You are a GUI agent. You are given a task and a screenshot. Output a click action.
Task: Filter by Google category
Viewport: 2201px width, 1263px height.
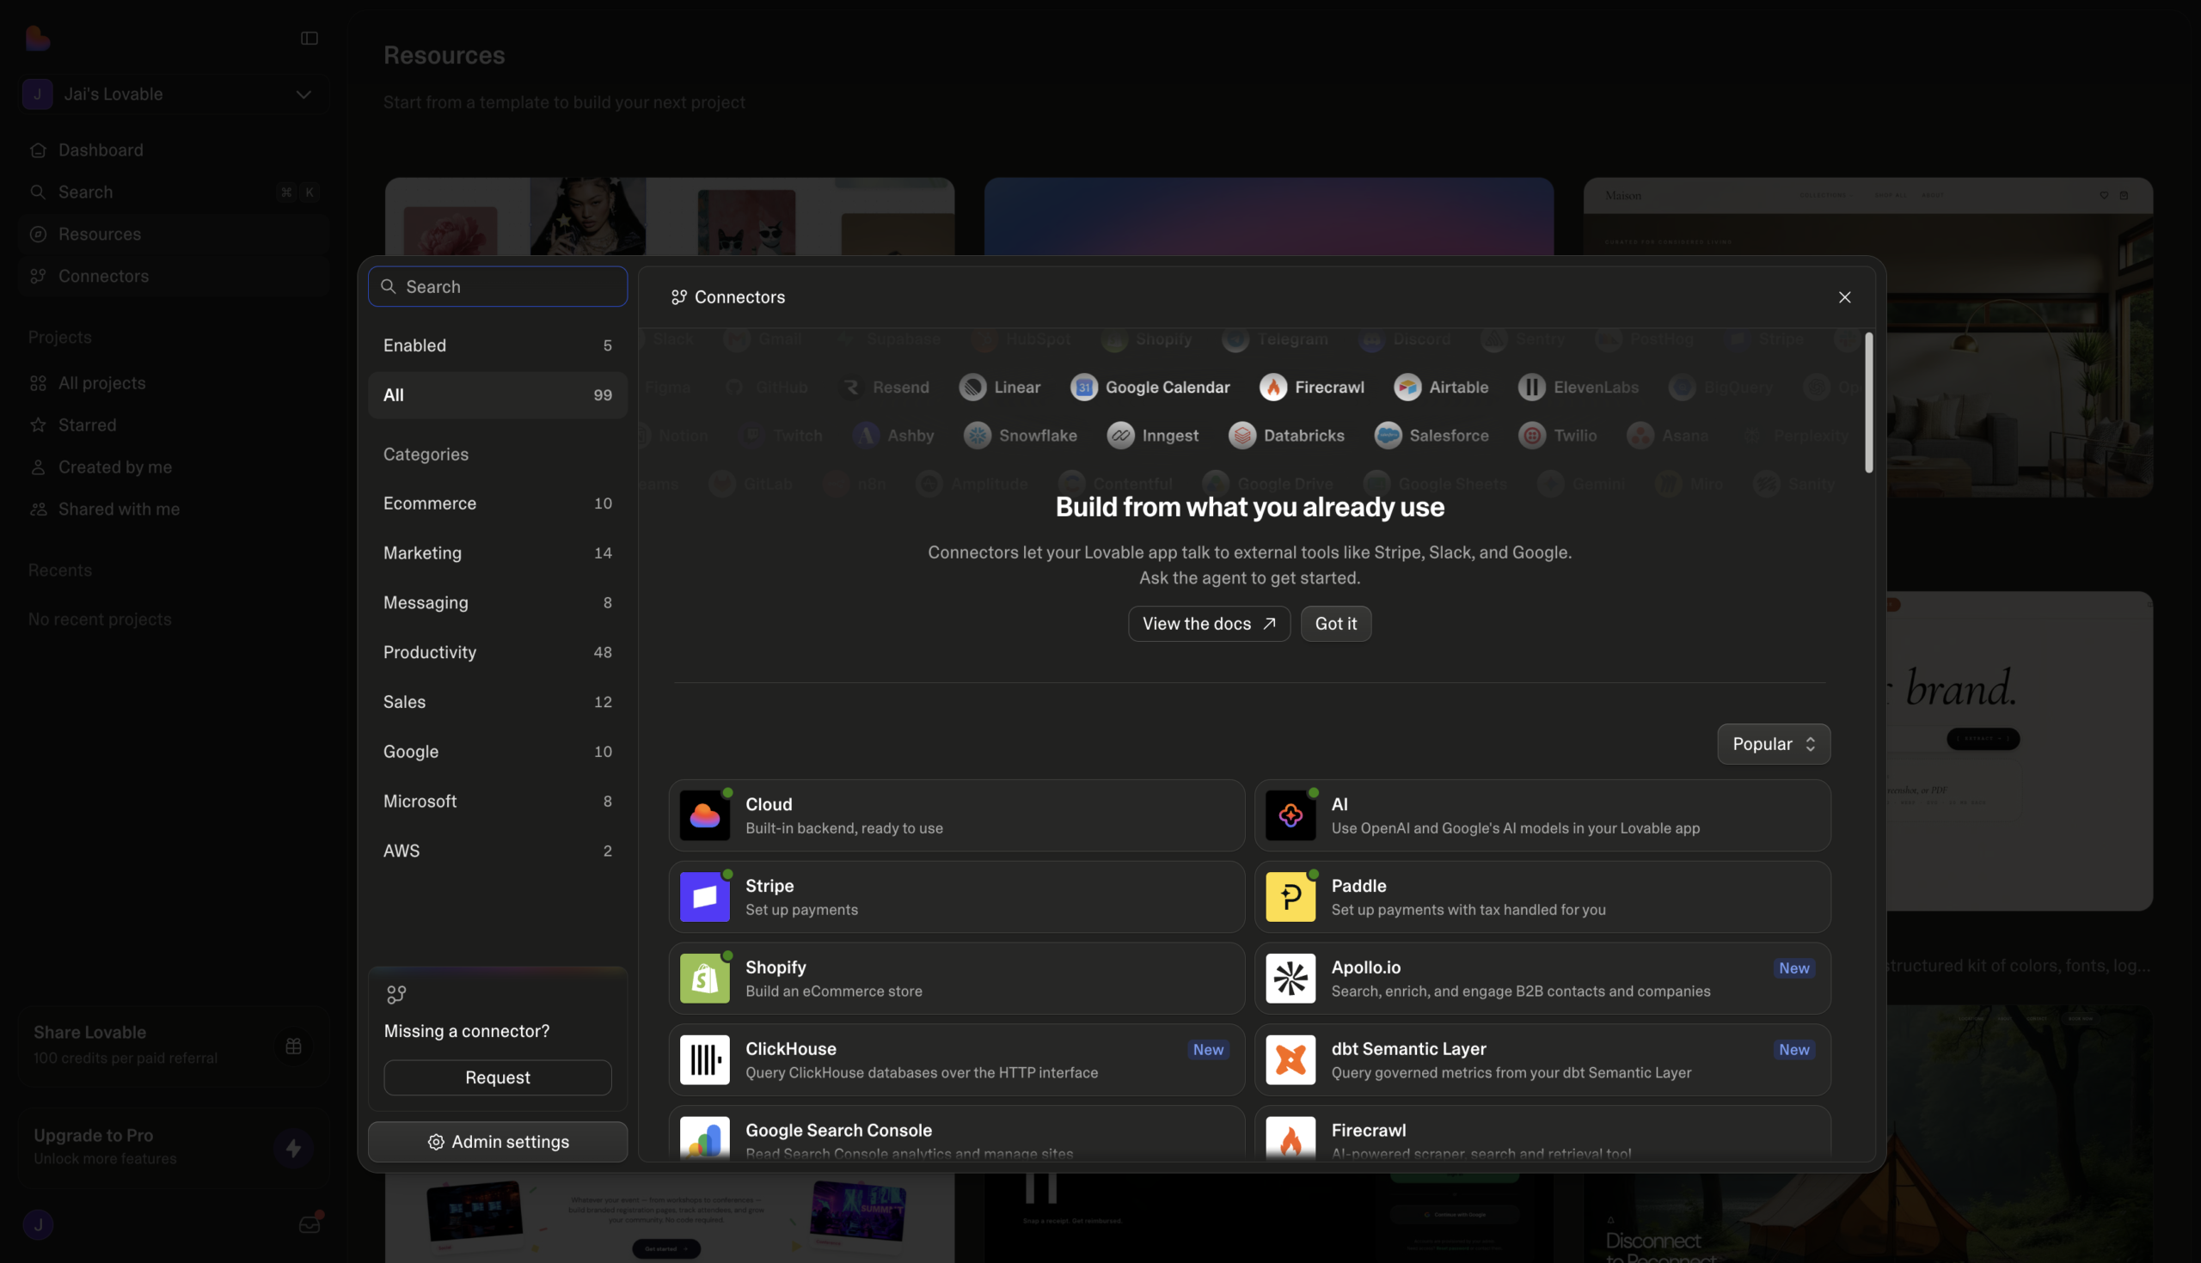coord(497,751)
